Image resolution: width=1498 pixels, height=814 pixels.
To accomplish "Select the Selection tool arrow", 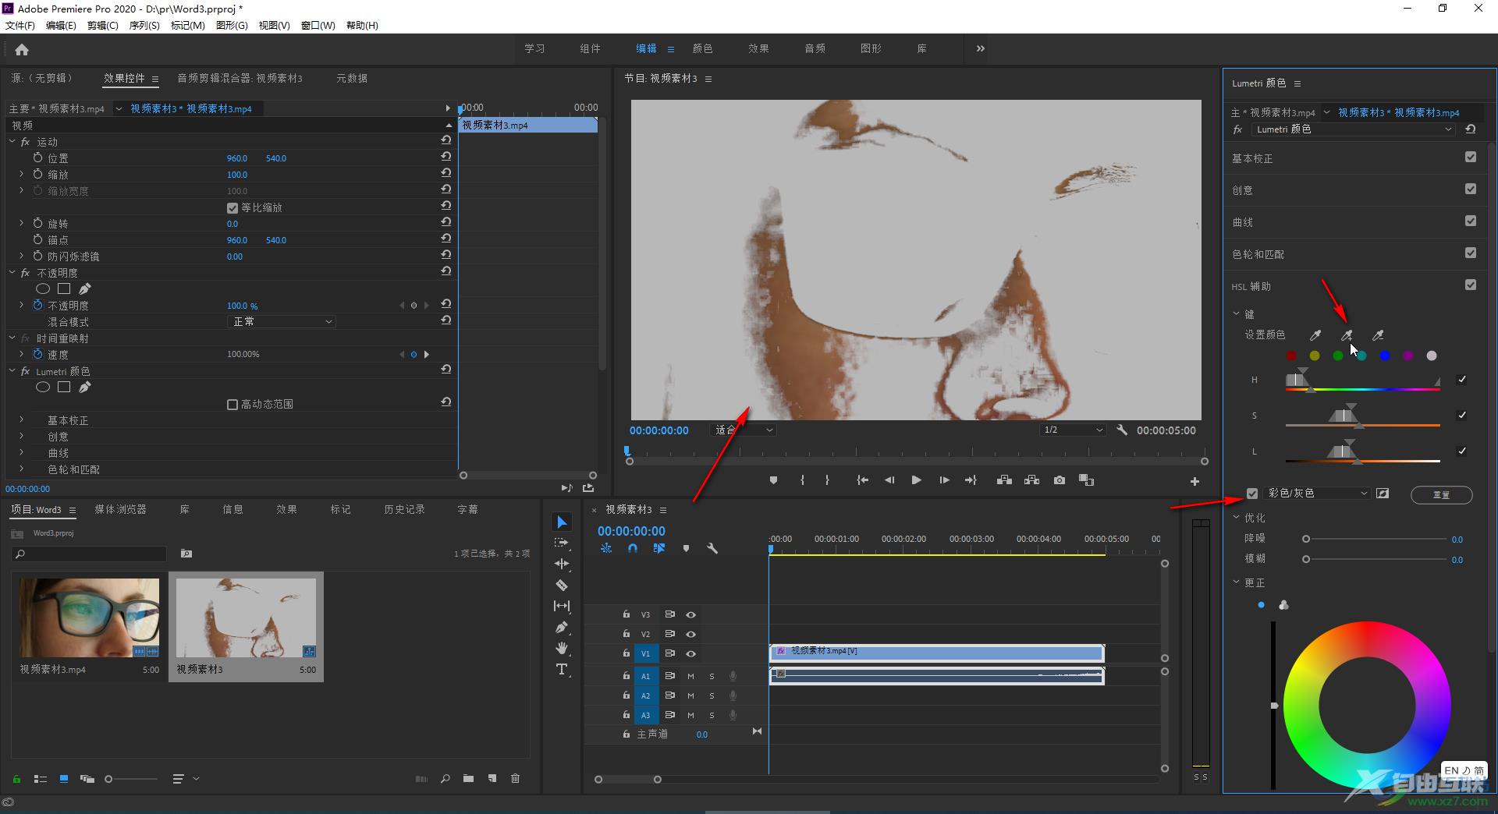I will (562, 522).
